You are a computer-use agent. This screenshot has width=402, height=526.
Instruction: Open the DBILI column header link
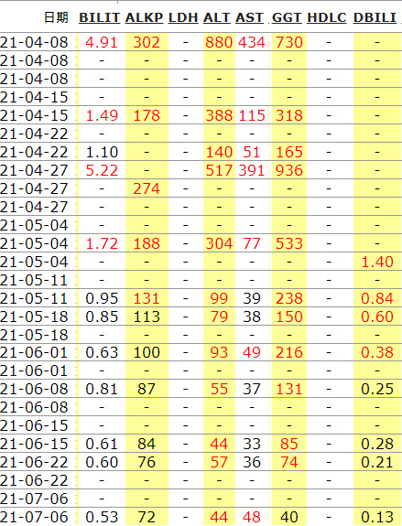tap(375, 17)
